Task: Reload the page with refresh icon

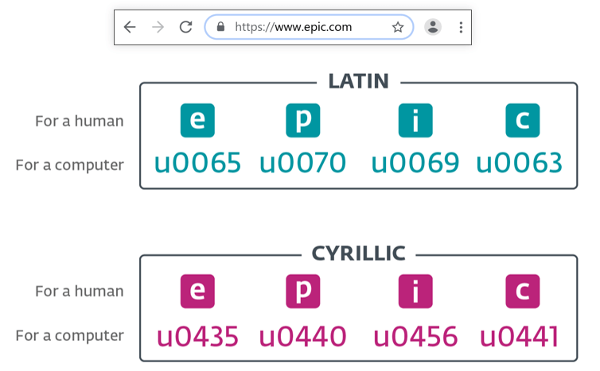Action: click(185, 27)
